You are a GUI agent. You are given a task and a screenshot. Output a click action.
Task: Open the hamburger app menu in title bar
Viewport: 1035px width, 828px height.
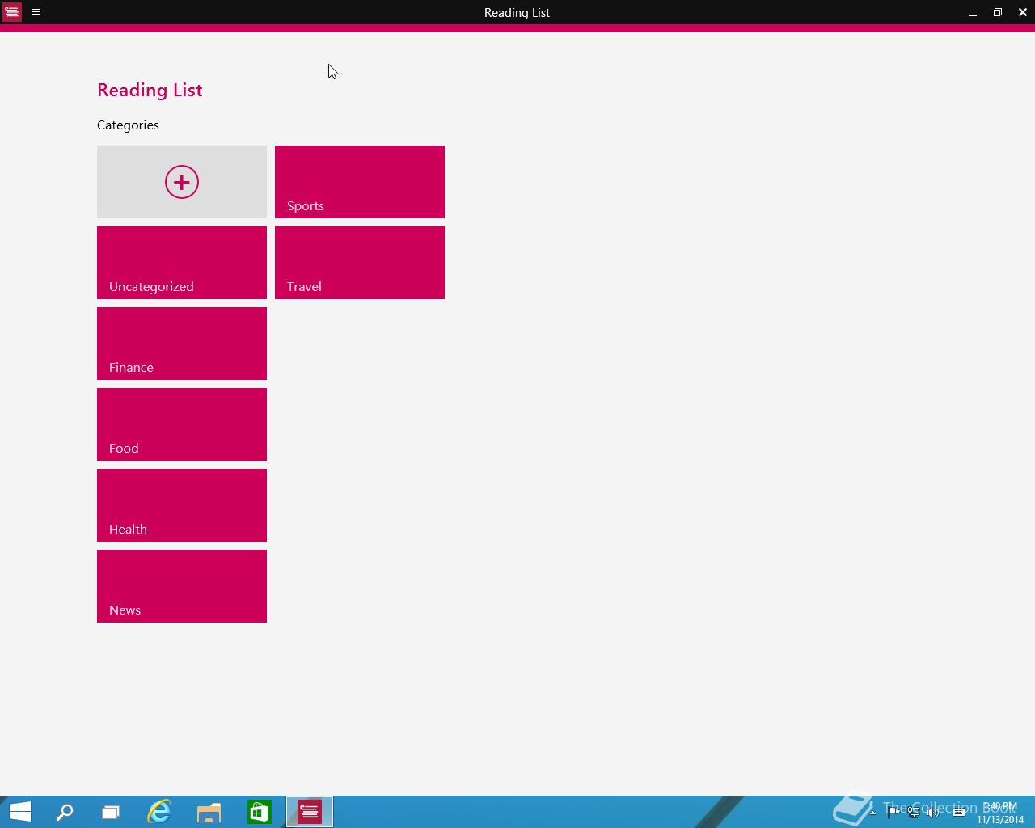(x=36, y=12)
